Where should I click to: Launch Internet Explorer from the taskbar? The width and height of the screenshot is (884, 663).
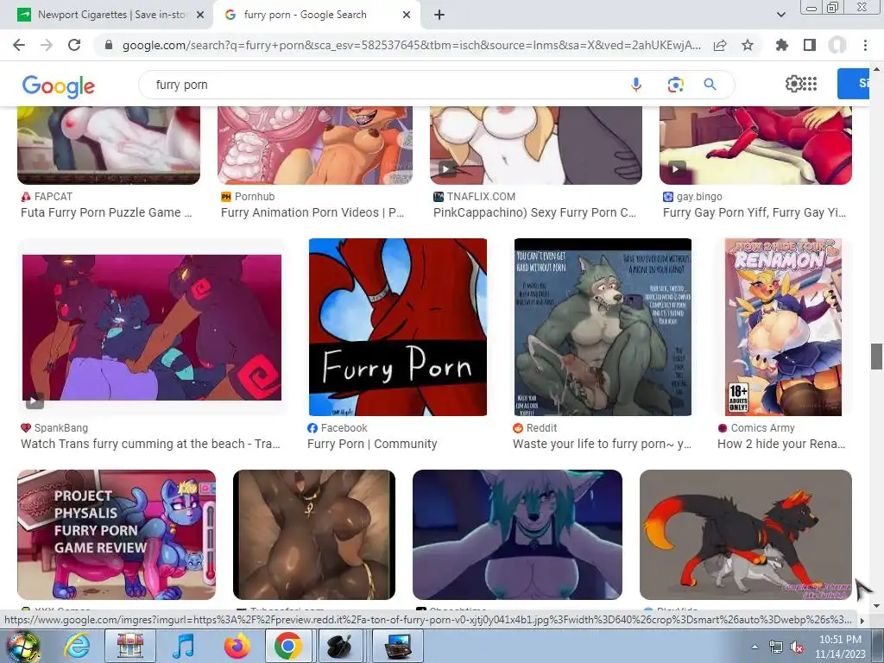77,646
